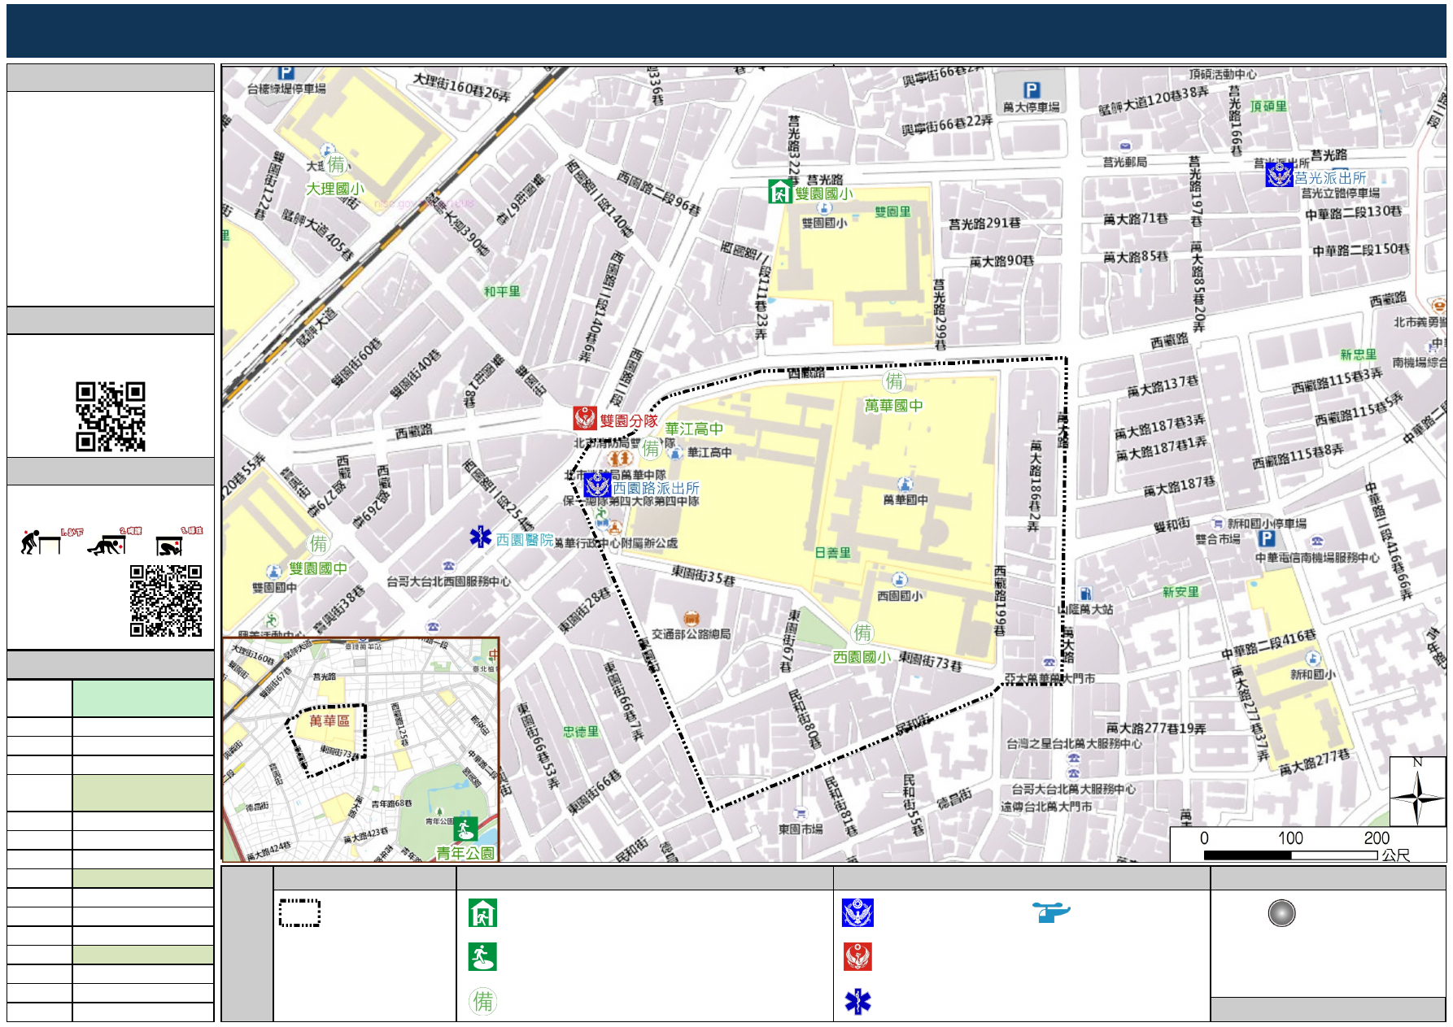Select the police badge icon at 西園路派出所
Viewport: 1453px width, 1027px height.
[x=597, y=485]
